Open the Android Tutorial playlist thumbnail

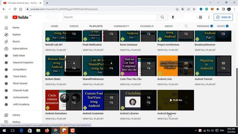coord(213,66)
